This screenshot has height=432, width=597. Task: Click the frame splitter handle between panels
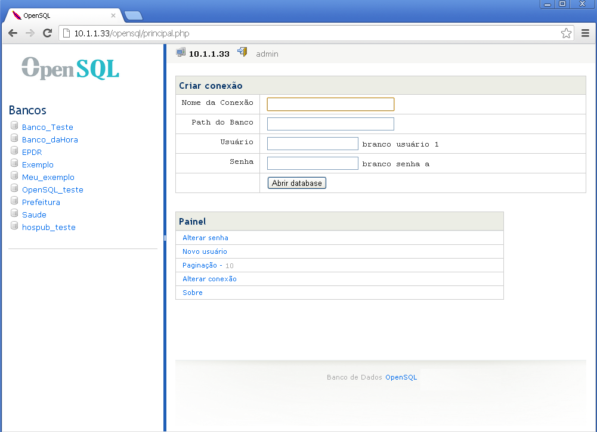pyautogui.click(x=165, y=238)
